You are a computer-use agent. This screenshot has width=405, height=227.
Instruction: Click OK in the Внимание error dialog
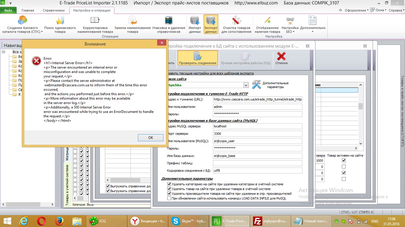(150, 137)
